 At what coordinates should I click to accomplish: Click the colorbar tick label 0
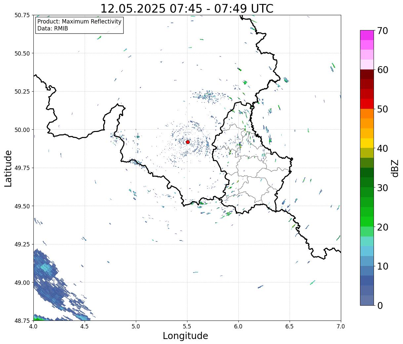pos(380,306)
